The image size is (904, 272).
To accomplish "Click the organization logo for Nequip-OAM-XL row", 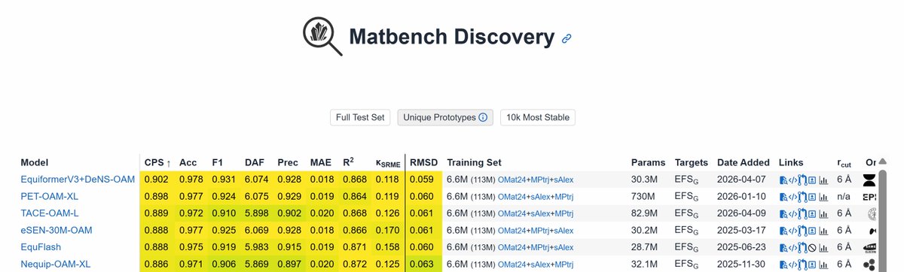I will (869, 264).
